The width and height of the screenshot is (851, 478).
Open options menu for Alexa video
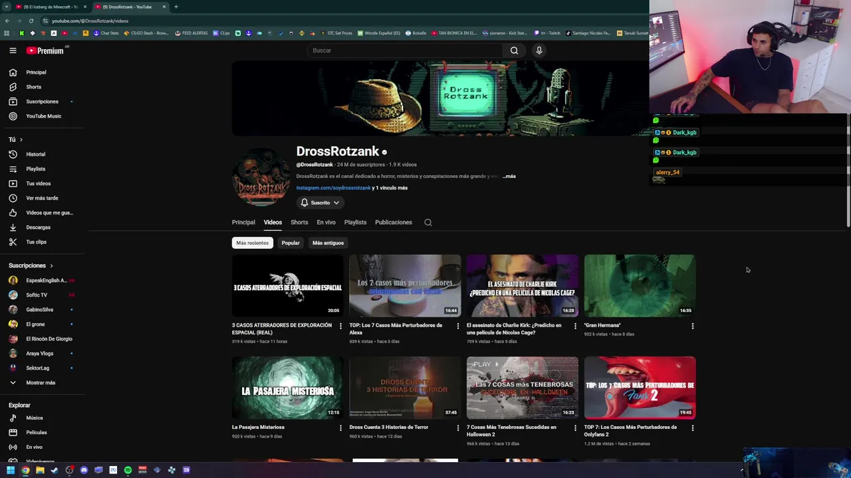tap(457, 326)
